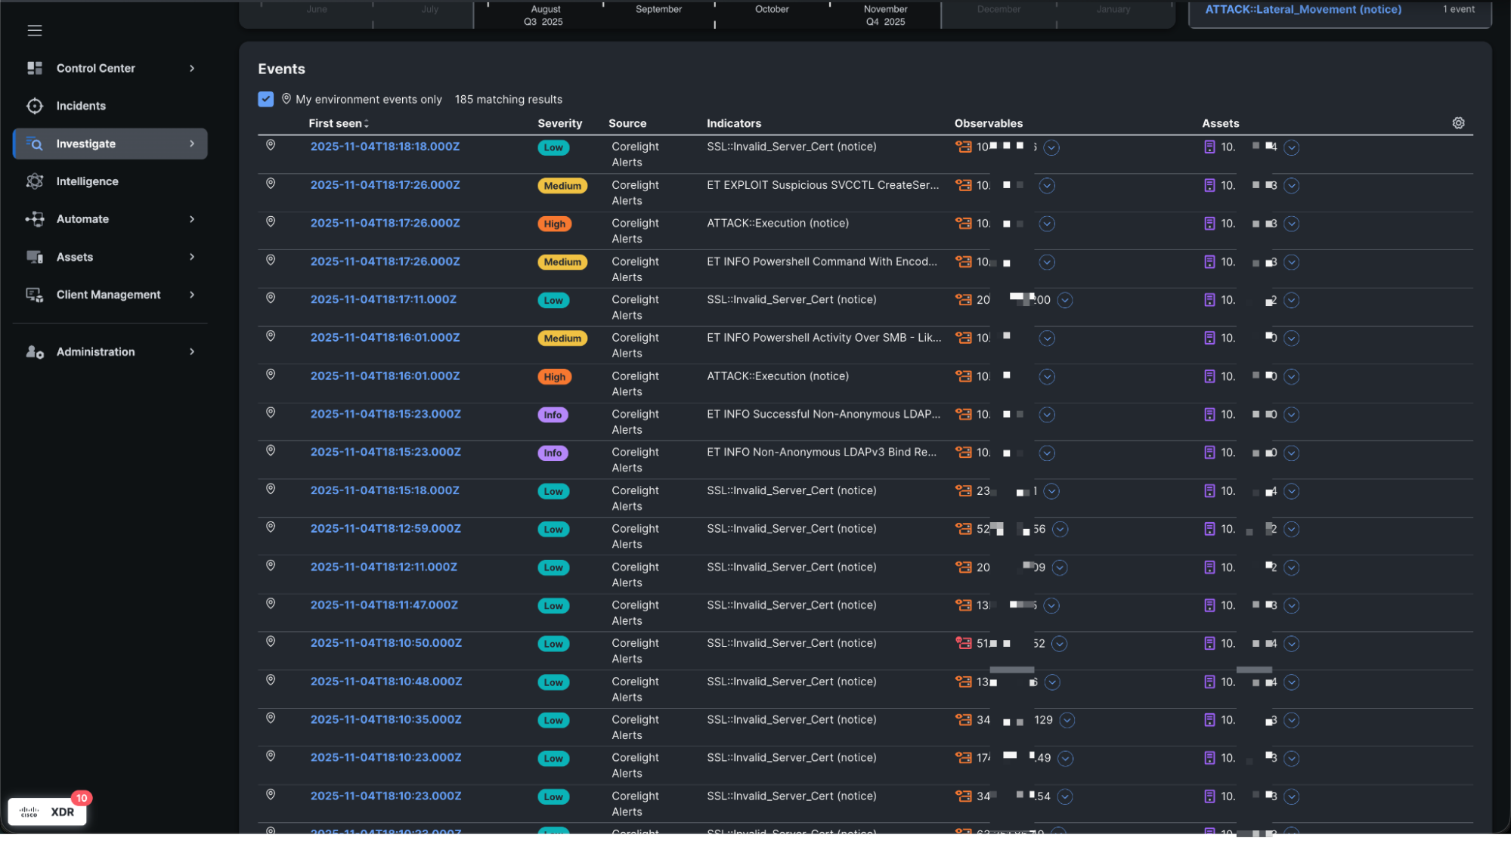Click the Intelligence atom icon
The height and width of the screenshot is (844, 1511).
click(x=35, y=181)
